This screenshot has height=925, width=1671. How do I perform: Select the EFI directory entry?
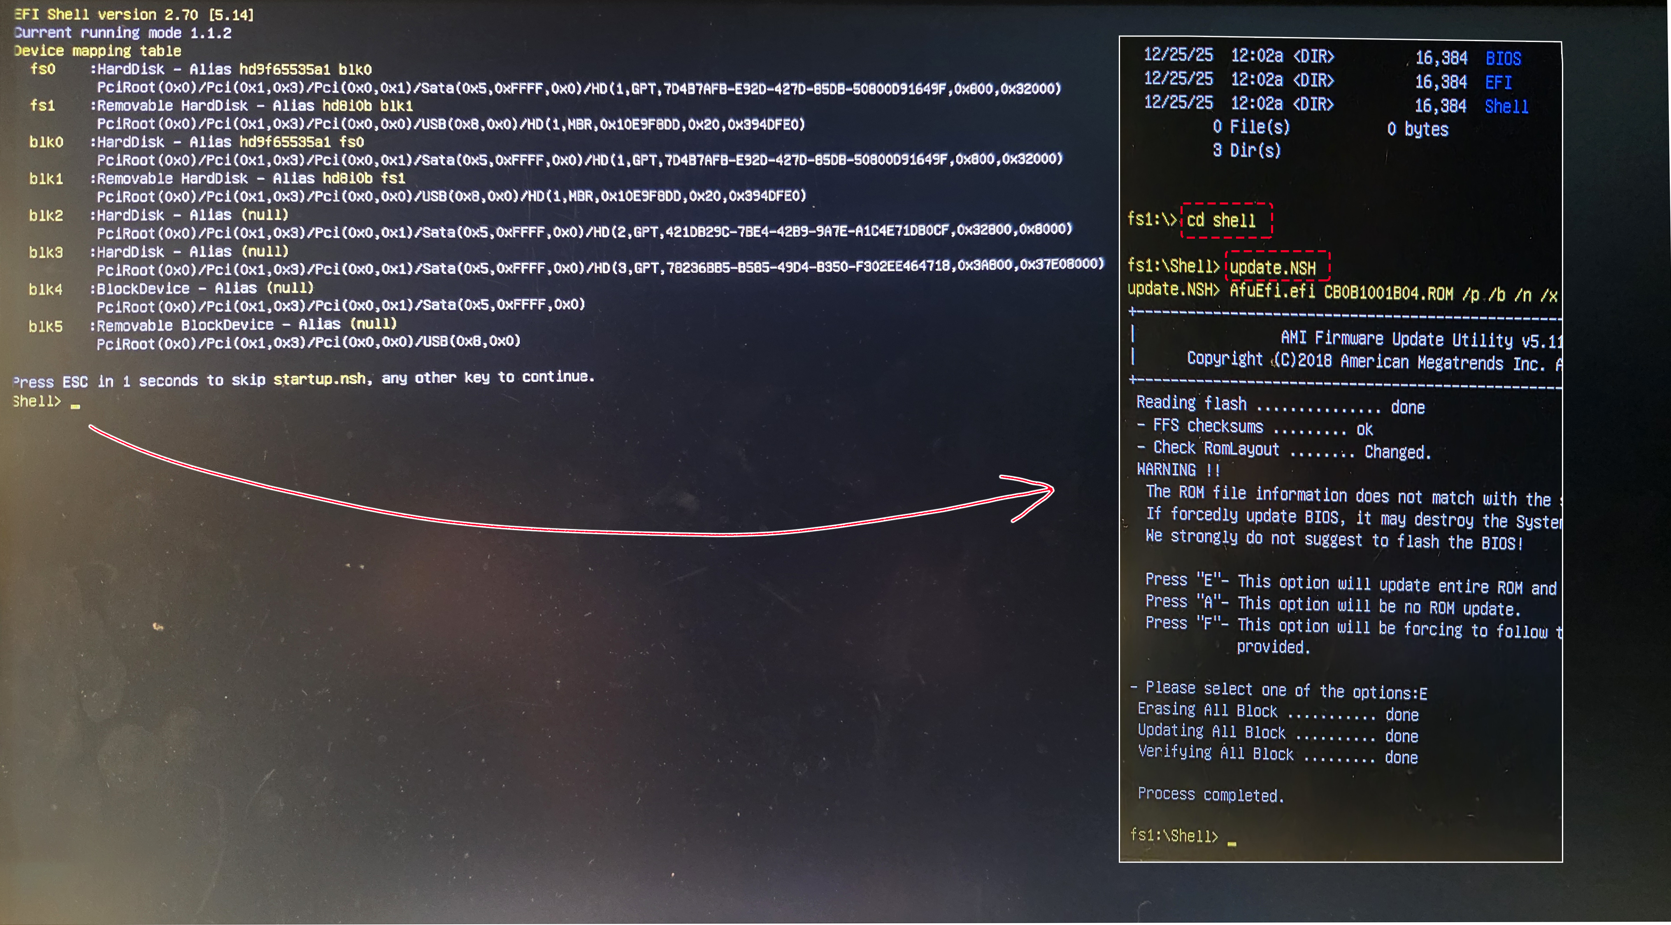point(1498,82)
